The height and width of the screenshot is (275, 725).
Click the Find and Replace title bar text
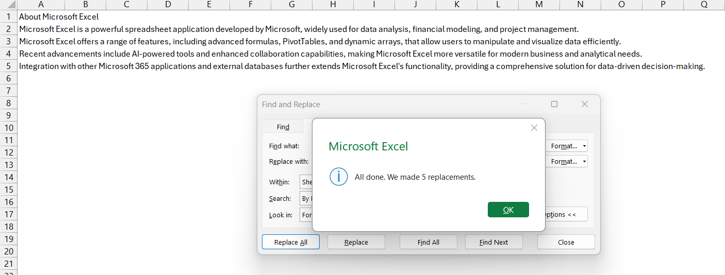291,104
